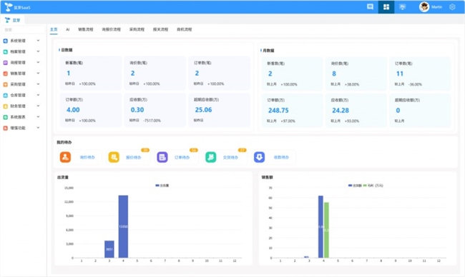Select the sprout page tab below header
Viewport: 465px width, 277px height.
[13, 20]
